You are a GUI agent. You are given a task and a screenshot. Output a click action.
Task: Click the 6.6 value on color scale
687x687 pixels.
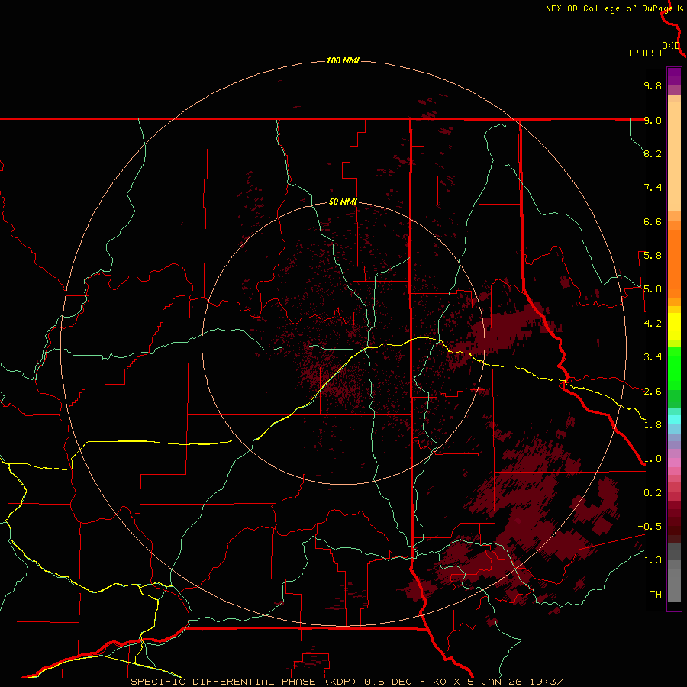click(653, 221)
